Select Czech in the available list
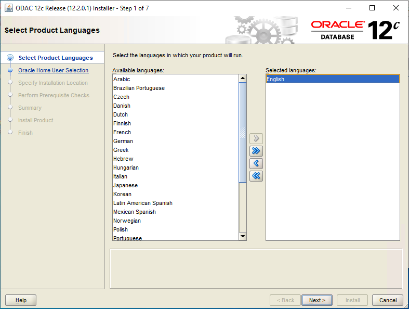This screenshot has height=309, width=409. click(176, 97)
